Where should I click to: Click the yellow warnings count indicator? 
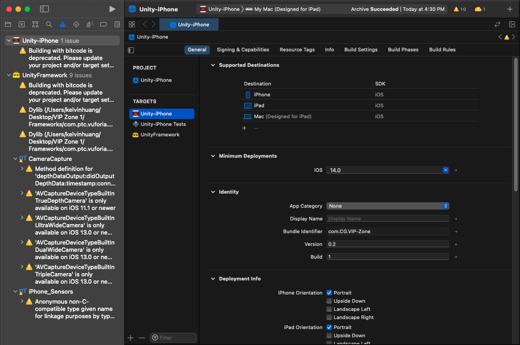(460, 9)
